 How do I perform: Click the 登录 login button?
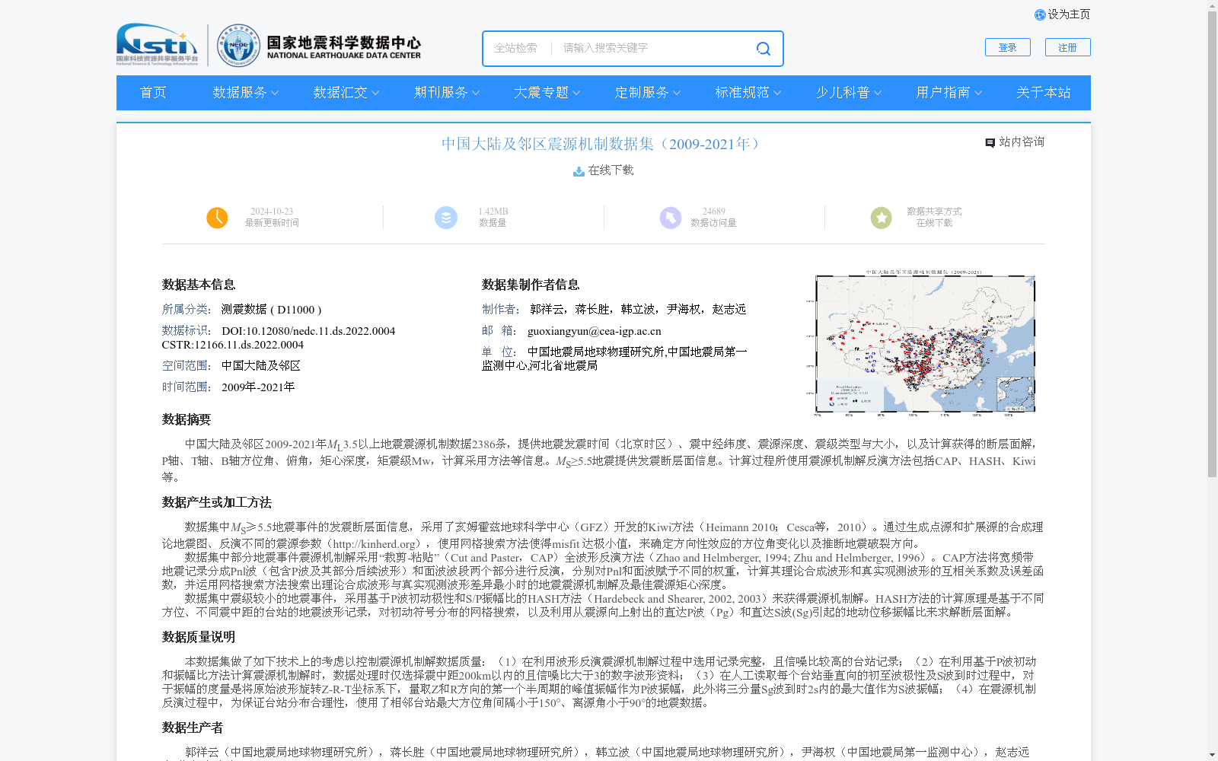tap(1008, 47)
